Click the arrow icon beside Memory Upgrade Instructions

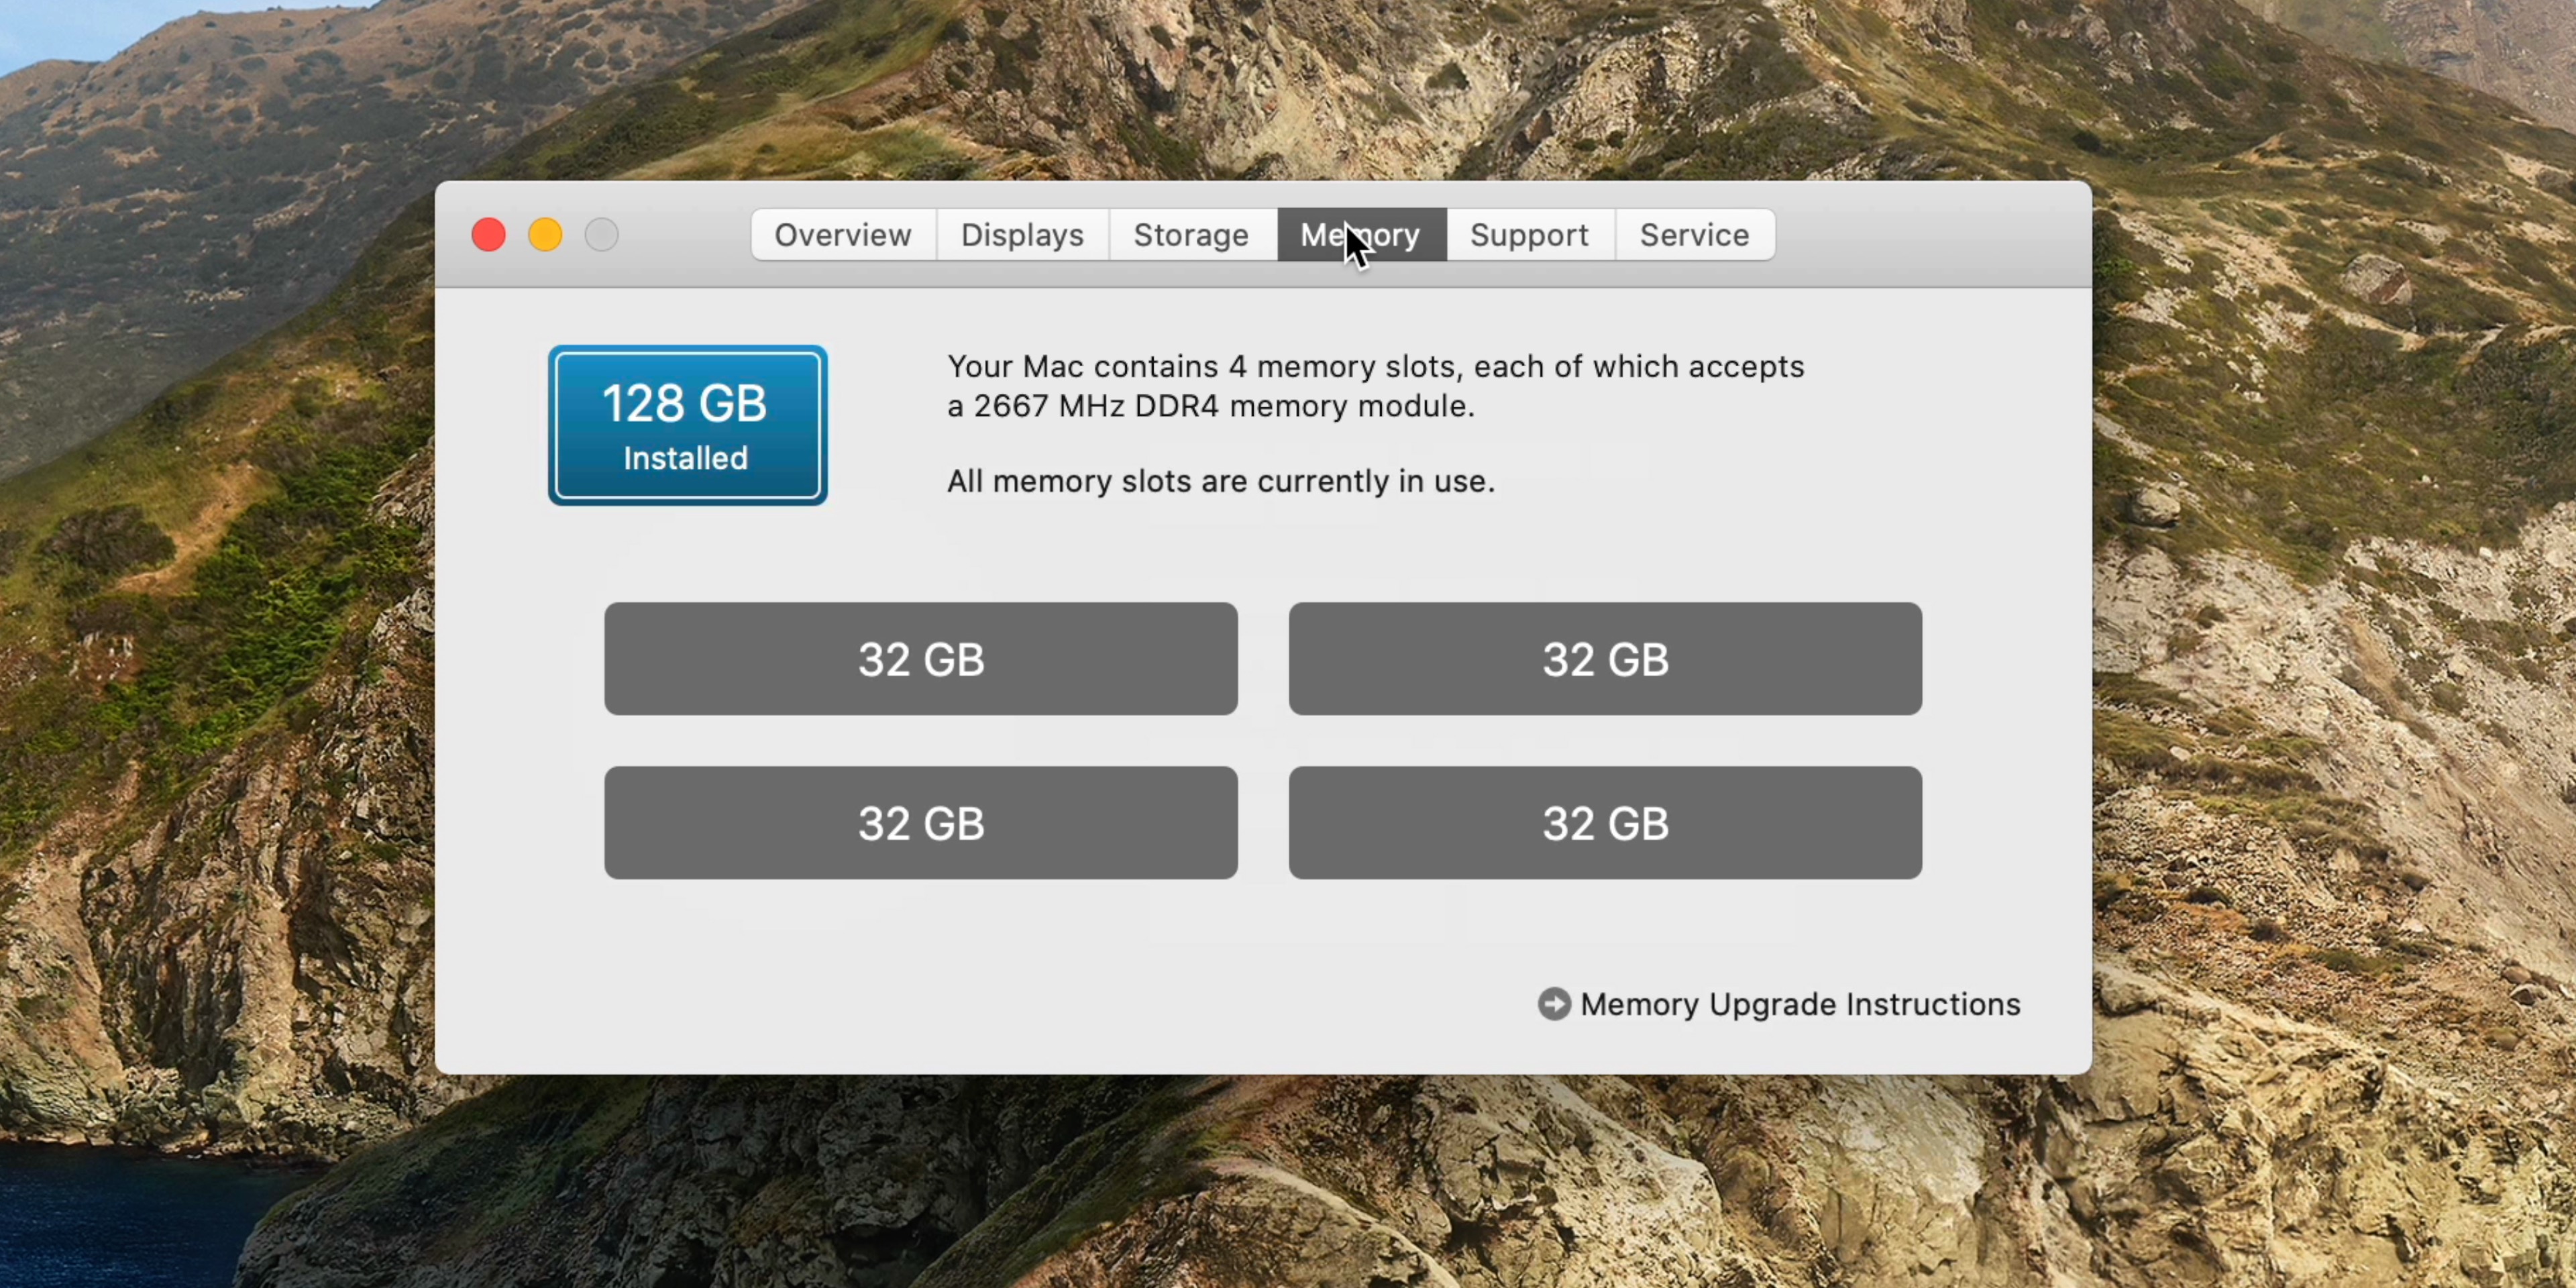pos(1554,1004)
